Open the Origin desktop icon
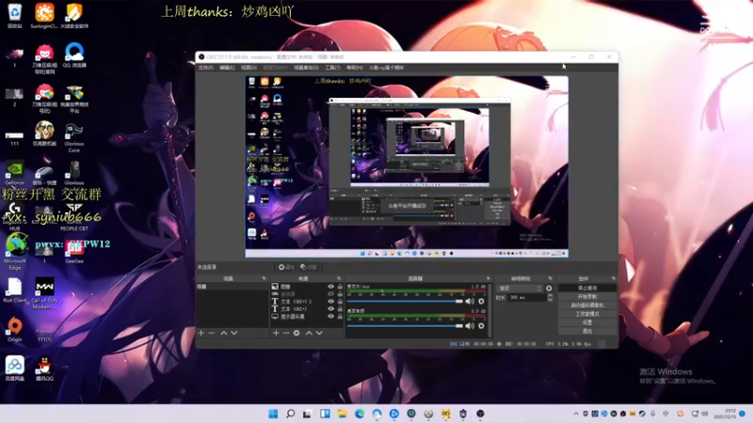Screen dimensions: 753x423 (x=14, y=329)
